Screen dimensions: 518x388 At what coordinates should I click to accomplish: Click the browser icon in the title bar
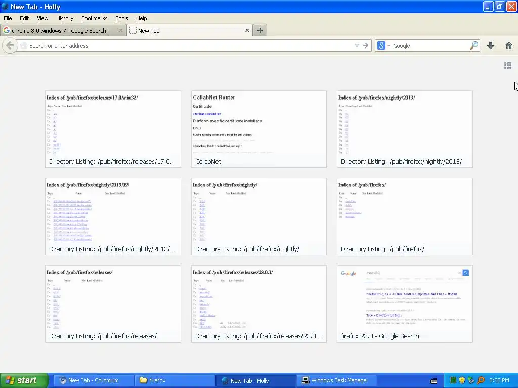coord(5,6)
